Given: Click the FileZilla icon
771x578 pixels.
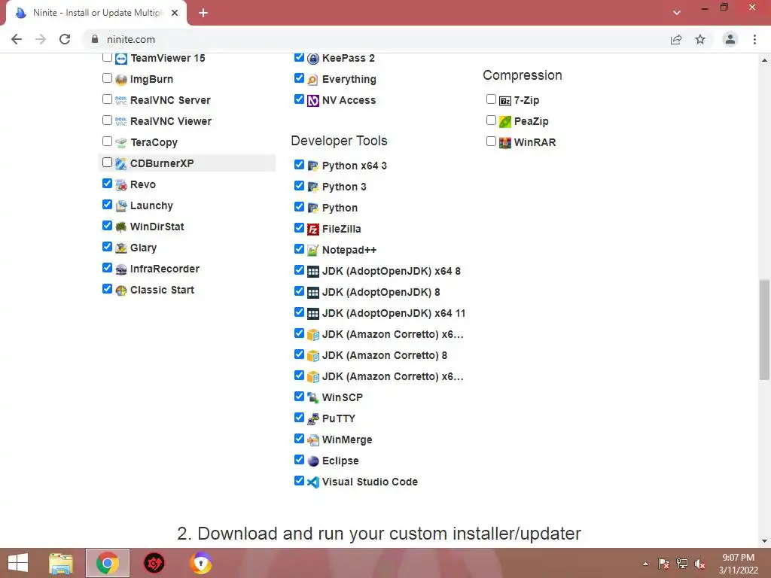Looking at the screenshot, I should 313,230.
